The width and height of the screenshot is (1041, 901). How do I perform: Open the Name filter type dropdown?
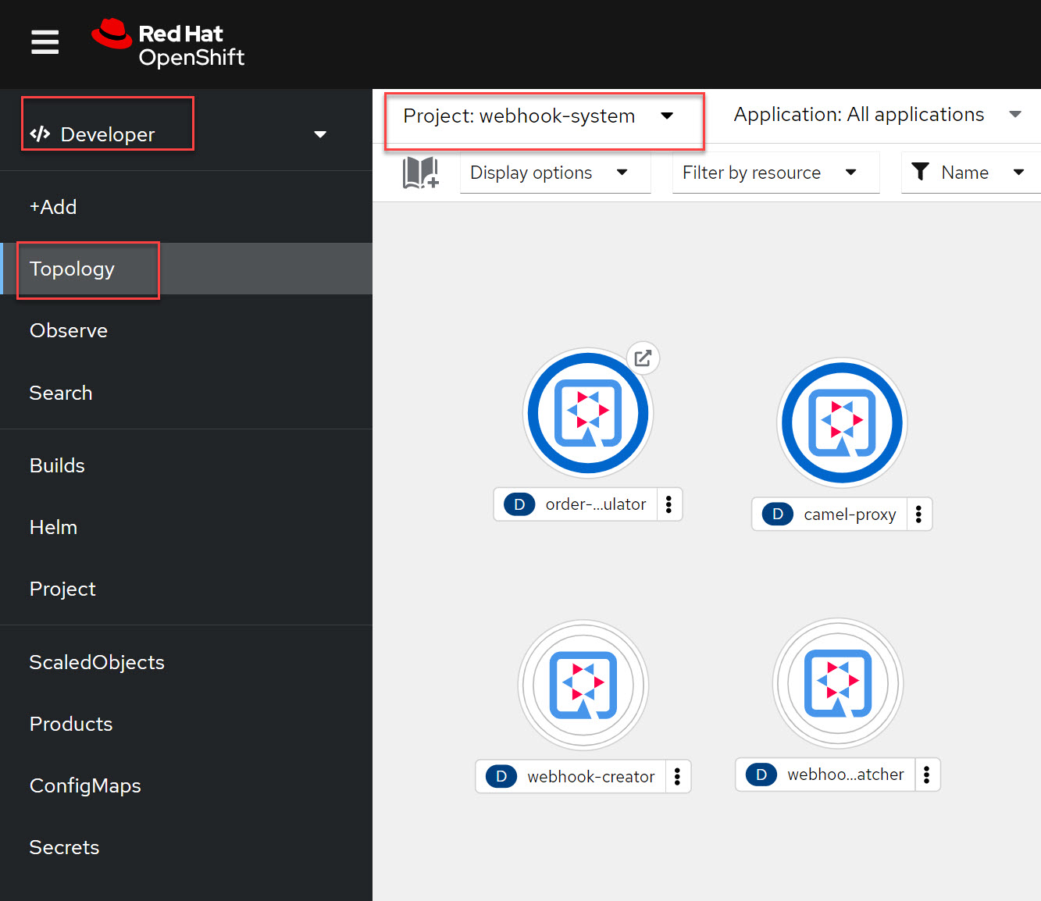click(x=970, y=173)
